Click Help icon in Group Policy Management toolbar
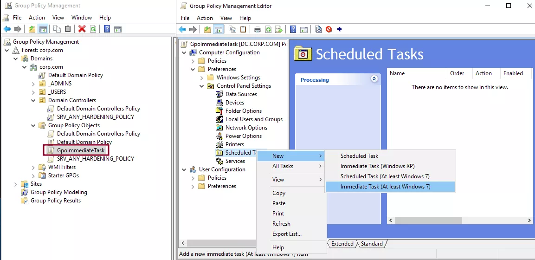 pyautogui.click(x=107, y=29)
